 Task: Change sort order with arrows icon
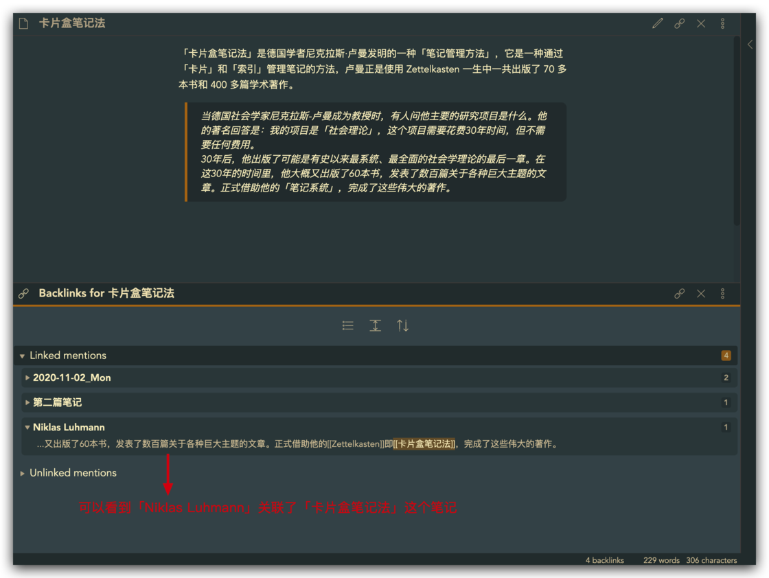pos(402,325)
